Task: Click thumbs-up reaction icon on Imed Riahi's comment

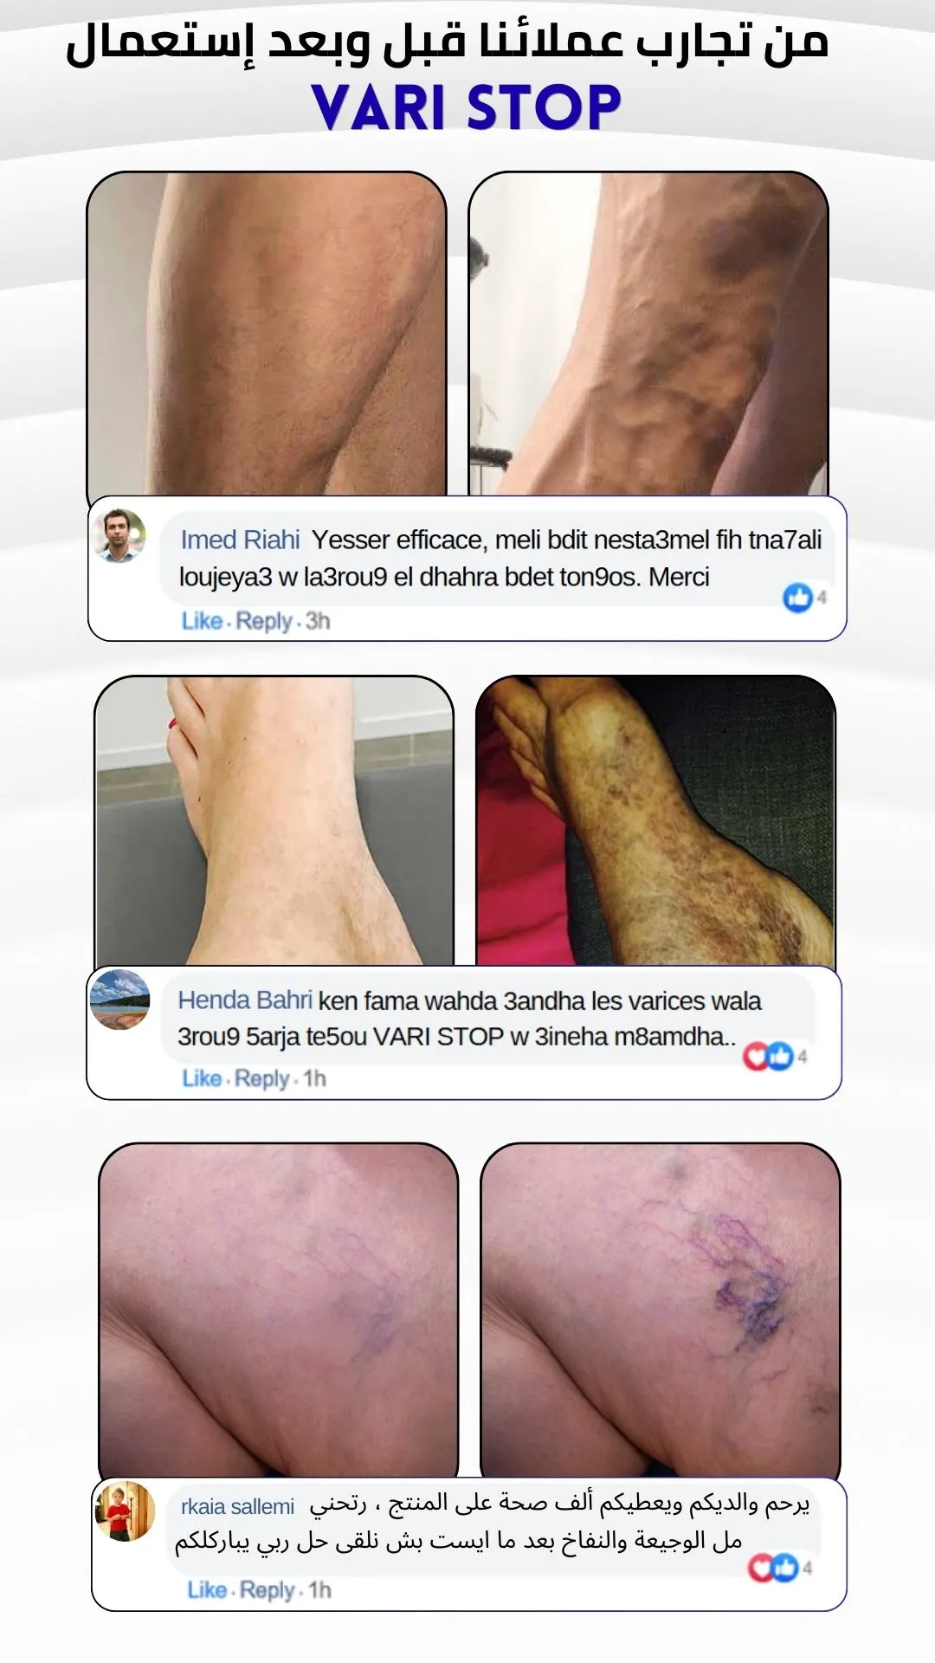Action: (797, 597)
